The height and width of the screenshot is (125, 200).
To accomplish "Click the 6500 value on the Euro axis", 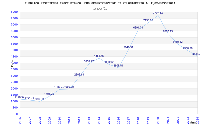I will [14, 31].
